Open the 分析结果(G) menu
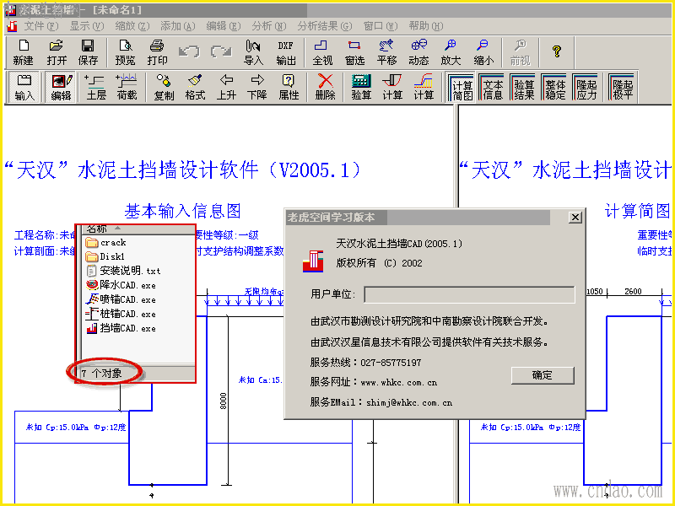 coord(325,26)
